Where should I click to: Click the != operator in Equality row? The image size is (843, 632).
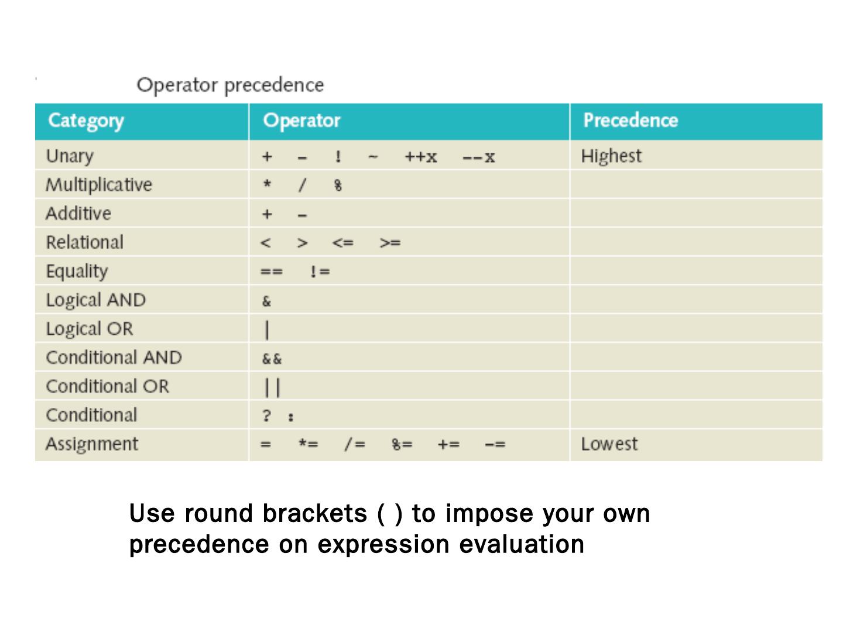coord(320,272)
